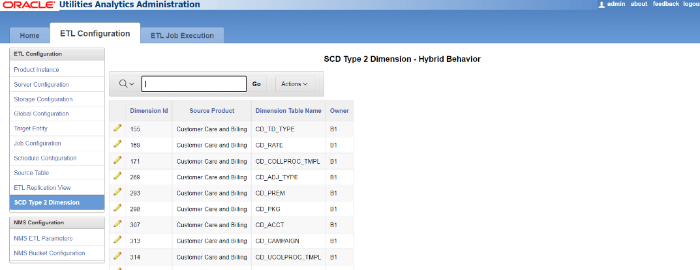Expand the Actions menu
This screenshot has height=270, width=700.
click(295, 84)
